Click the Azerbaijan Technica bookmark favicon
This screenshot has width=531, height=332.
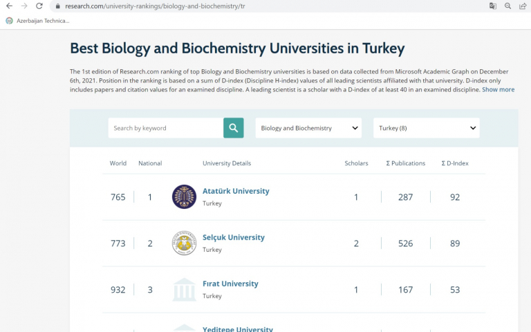point(10,21)
